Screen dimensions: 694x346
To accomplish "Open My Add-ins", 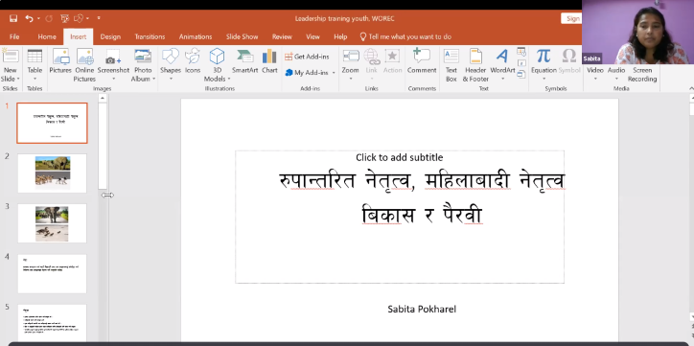I will coord(307,73).
